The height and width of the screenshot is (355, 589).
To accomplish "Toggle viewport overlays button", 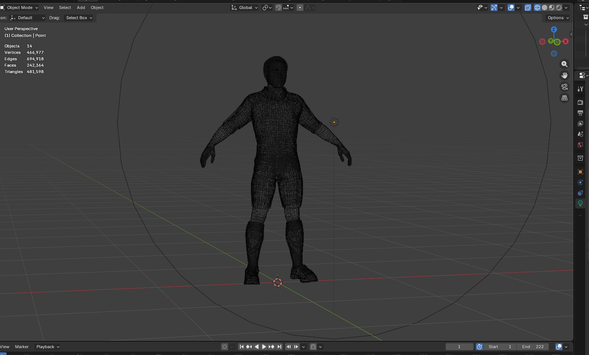I will (511, 7).
